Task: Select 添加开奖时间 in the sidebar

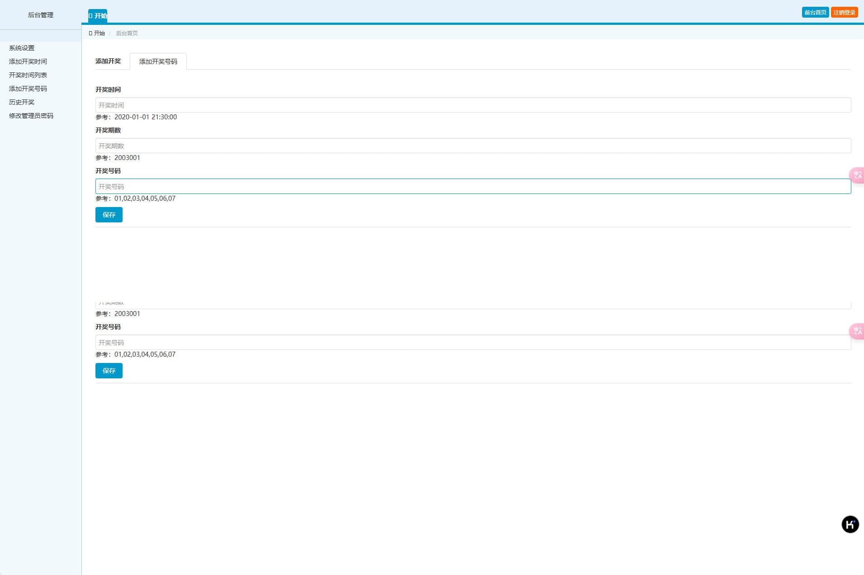Action: (28, 61)
